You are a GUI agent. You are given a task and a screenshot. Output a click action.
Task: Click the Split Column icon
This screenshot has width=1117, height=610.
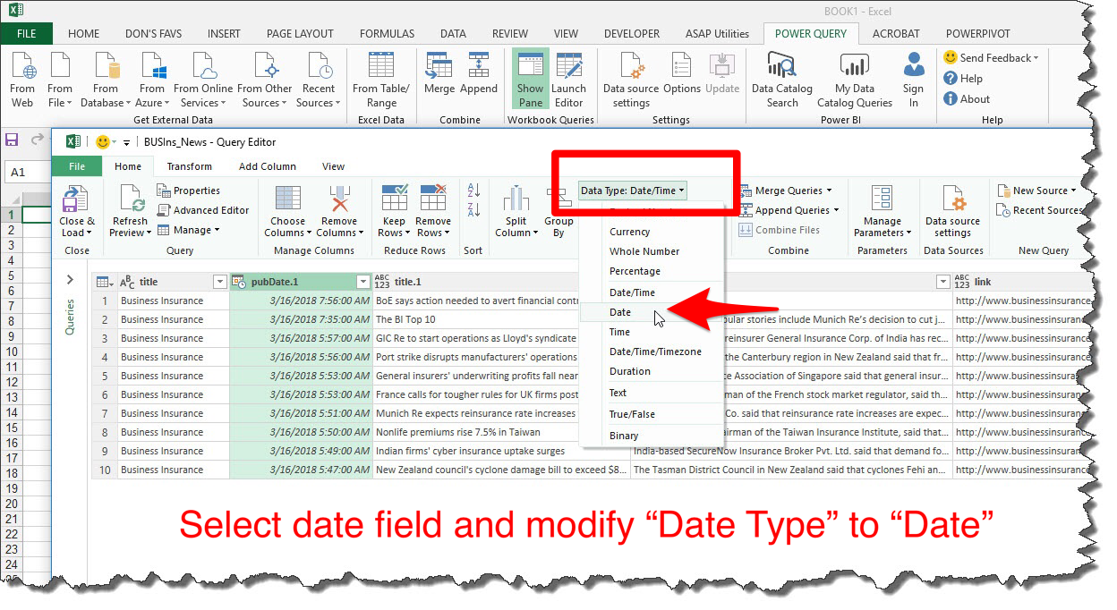tap(515, 208)
